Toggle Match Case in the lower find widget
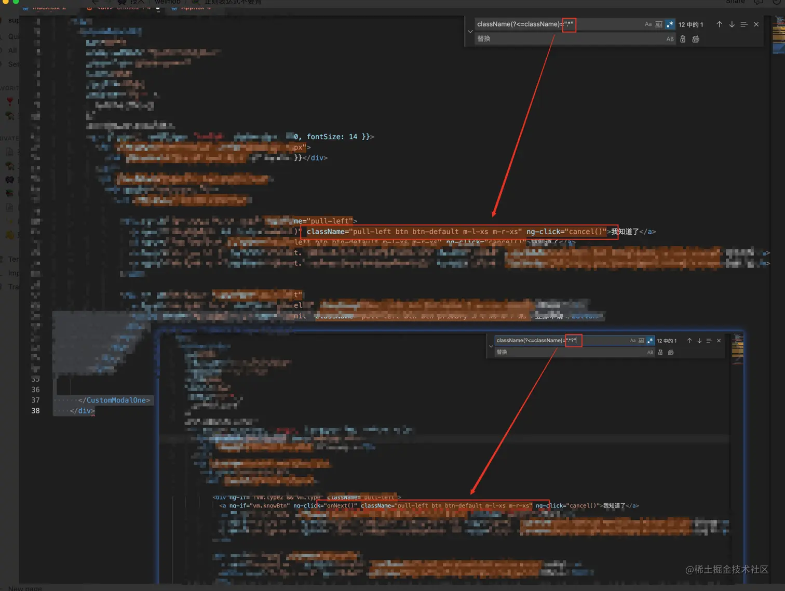This screenshot has width=785, height=591. coord(632,341)
